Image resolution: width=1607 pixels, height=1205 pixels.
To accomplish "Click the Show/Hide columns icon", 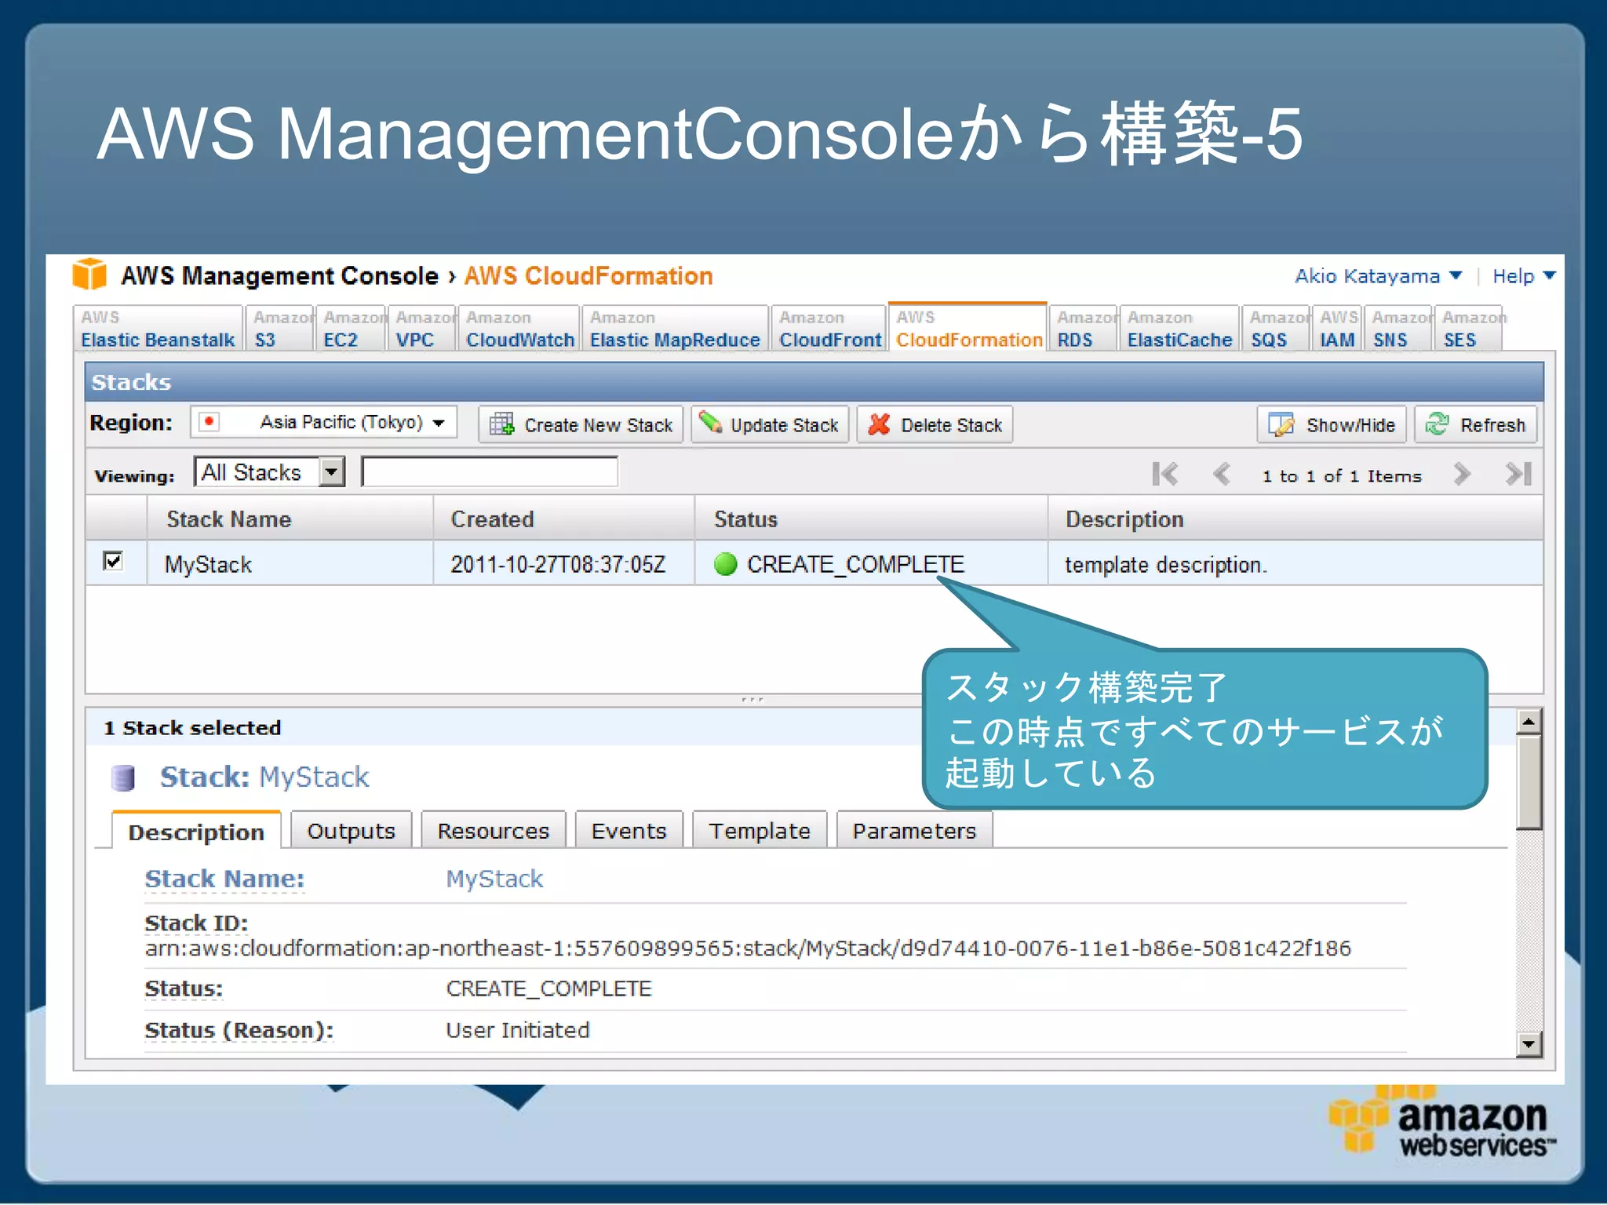I will coord(1281,424).
